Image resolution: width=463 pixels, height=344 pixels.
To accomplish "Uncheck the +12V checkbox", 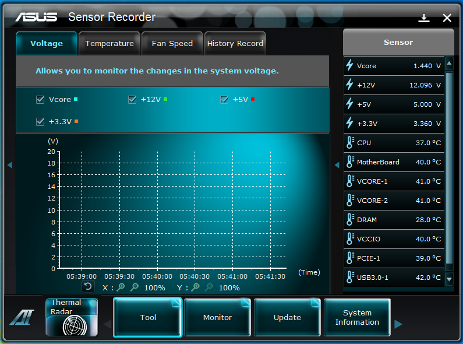I will (132, 100).
